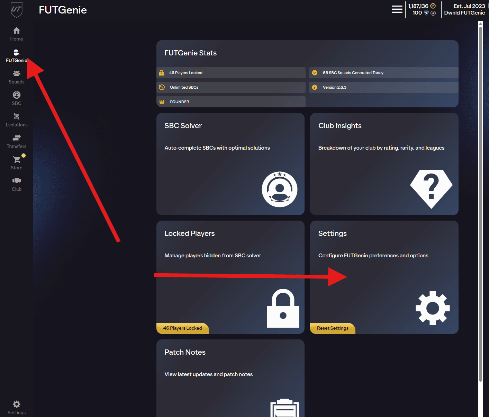Click the gold coin icon next to 1,187,136
Viewport: 489px width, 417px height.
click(433, 6)
